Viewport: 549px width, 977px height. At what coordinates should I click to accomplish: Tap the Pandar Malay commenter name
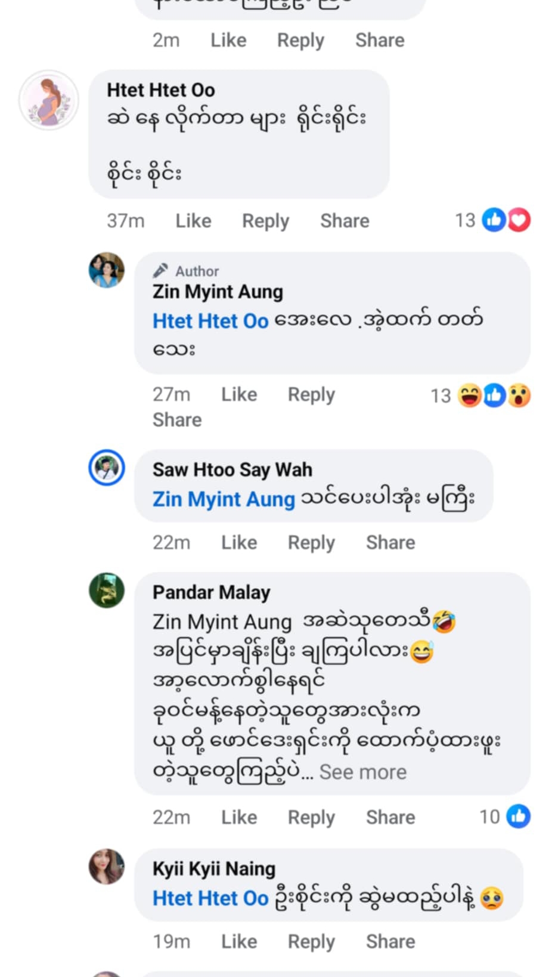tap(212, 592)
